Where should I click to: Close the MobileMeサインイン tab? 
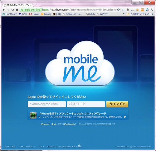click(31, 6)
